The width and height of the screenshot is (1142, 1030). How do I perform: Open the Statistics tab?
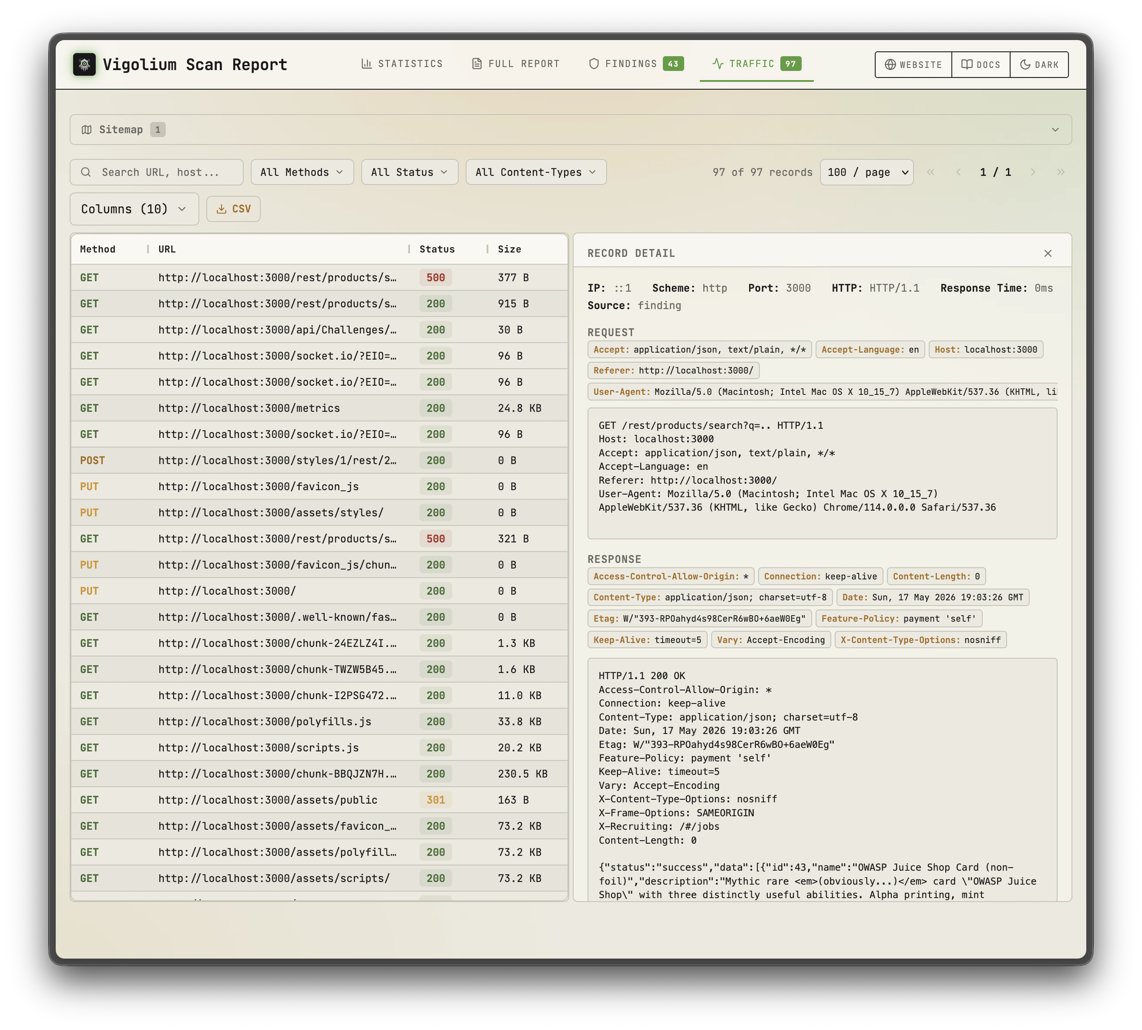click(402, 64)
